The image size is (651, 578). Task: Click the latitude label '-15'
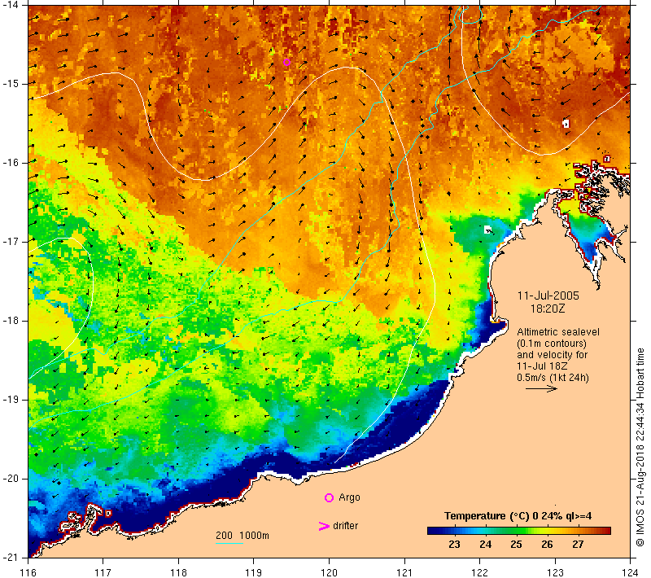[11, 84]
